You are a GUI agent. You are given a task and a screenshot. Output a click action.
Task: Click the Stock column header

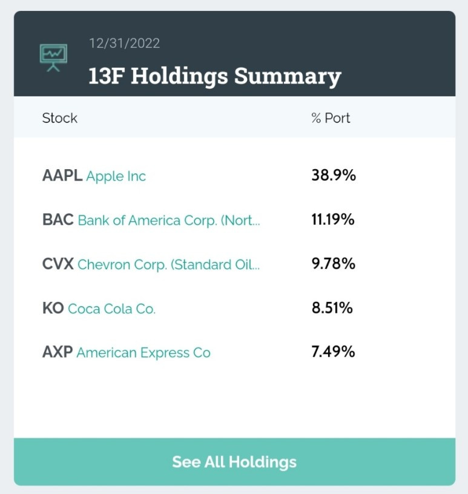click(59, 118)
